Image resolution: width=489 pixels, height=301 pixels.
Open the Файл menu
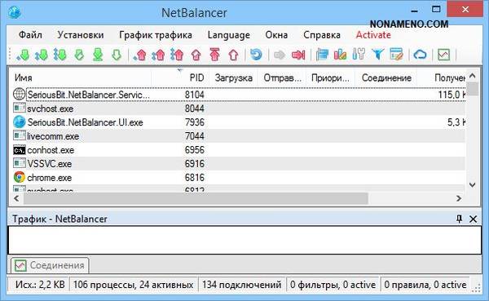click(x=30, y=35)
